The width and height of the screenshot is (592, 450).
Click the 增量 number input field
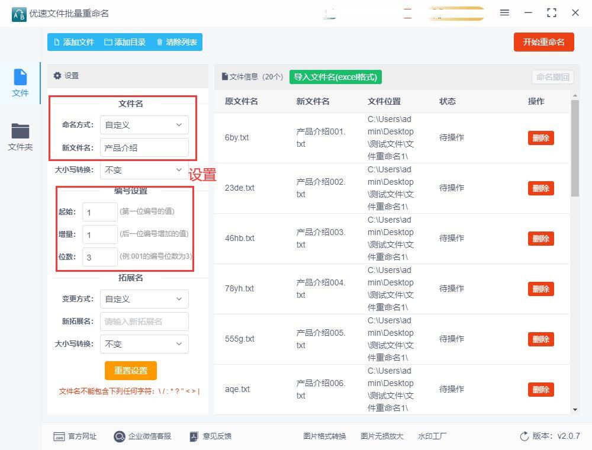100,234
